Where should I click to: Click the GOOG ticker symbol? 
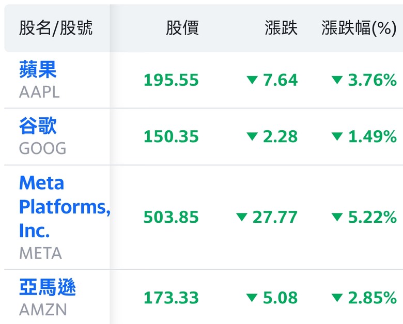(43, 148)
